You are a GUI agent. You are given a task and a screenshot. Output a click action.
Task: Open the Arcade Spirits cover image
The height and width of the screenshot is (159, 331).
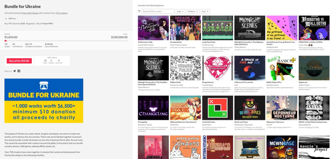(x=185, y=28)
